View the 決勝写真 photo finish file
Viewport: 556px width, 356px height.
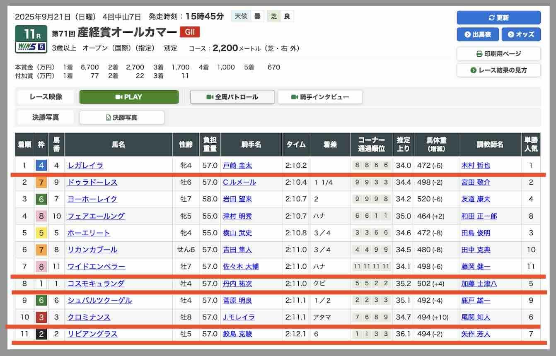pyautogui.click(x=122, y=118)
